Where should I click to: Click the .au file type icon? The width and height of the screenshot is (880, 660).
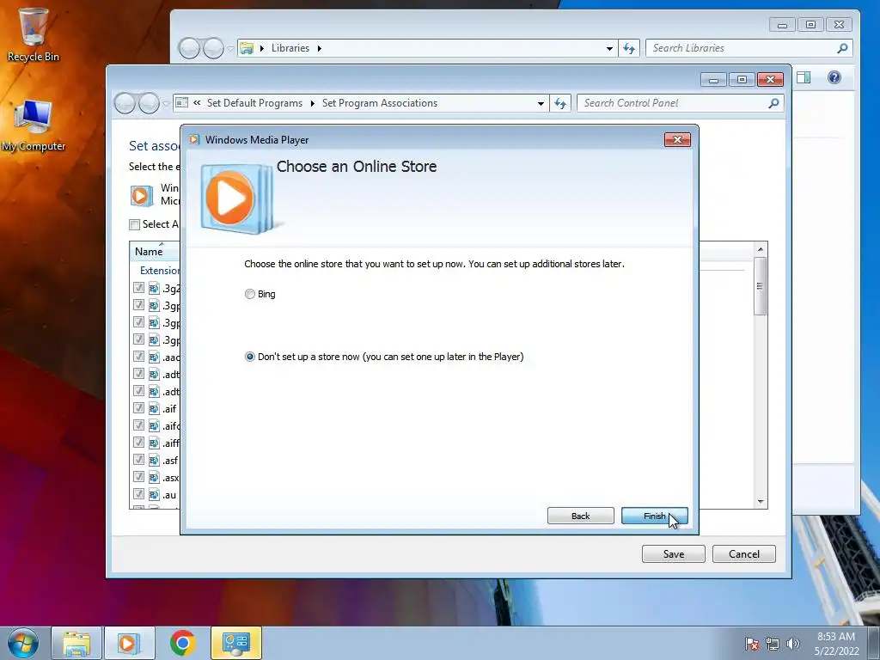click(x=154, y=494)
